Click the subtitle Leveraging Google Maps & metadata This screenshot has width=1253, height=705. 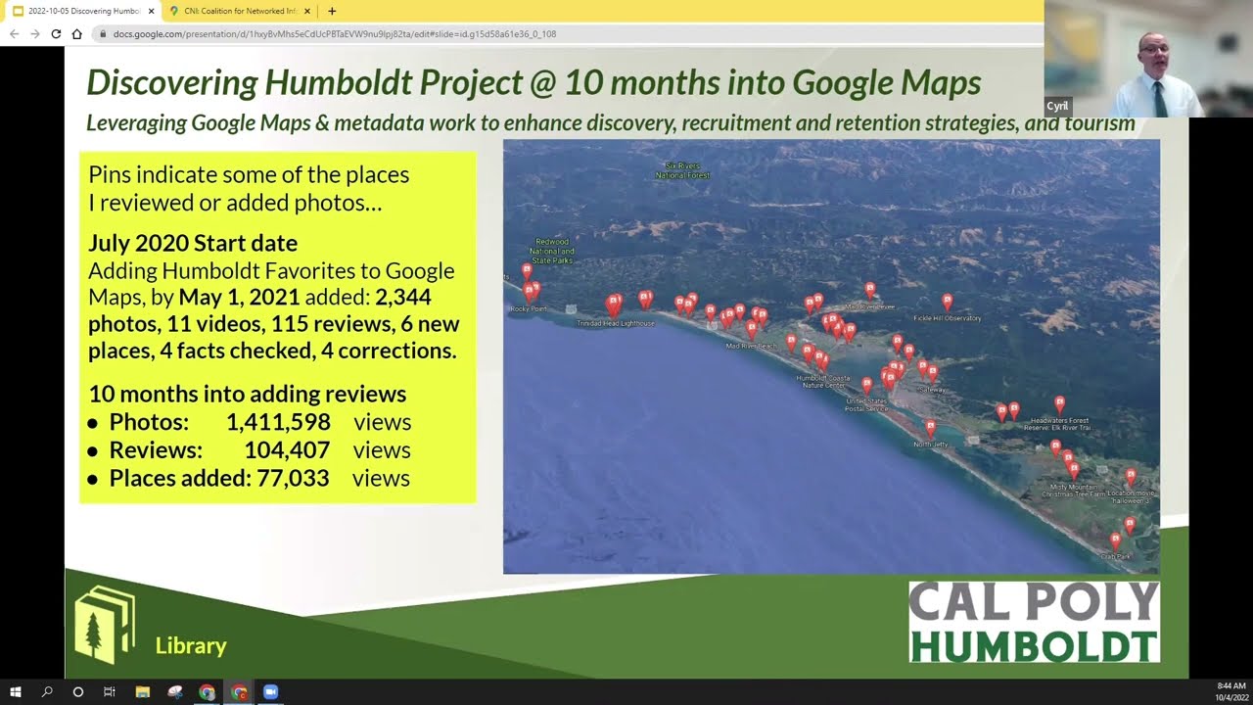click(610, 123)
